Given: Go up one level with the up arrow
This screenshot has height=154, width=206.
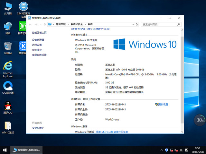Looking at the screenshot, I should click(x=45, y=24).
